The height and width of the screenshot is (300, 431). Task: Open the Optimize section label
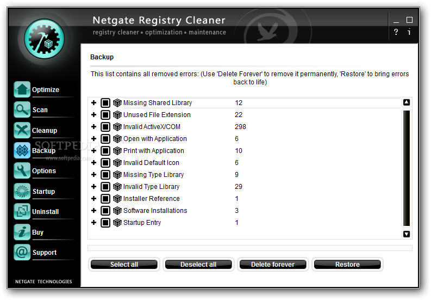(46, 90)
